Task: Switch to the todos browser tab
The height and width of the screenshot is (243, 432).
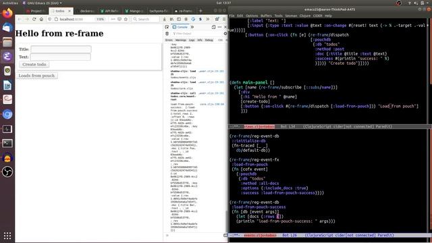Action: pyautogui.click(x=60, y=11)
